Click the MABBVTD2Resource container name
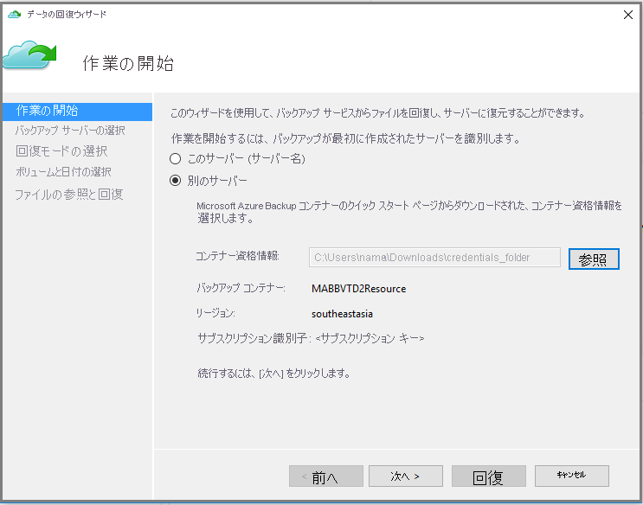 (359, 289)
